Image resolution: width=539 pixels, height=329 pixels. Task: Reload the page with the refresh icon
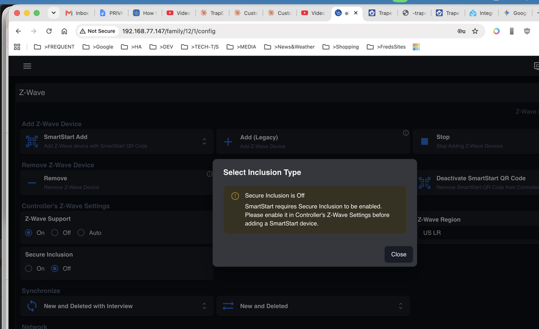tap(49, 31)
